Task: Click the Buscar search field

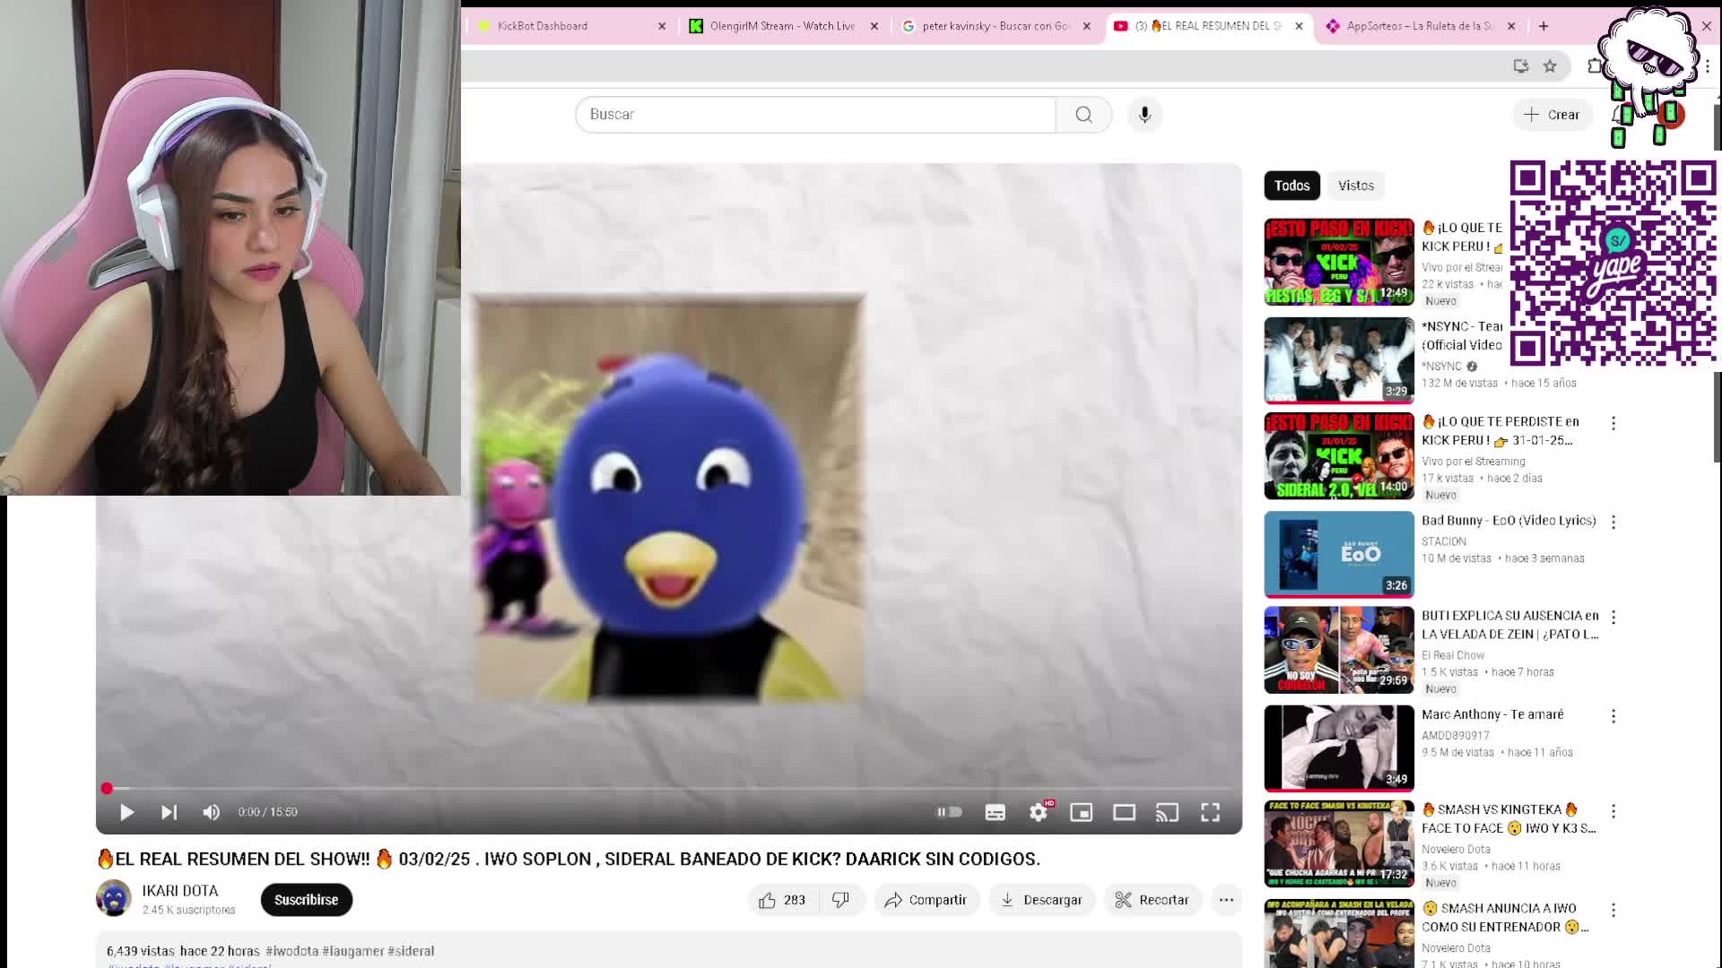Action: (815, 115)
